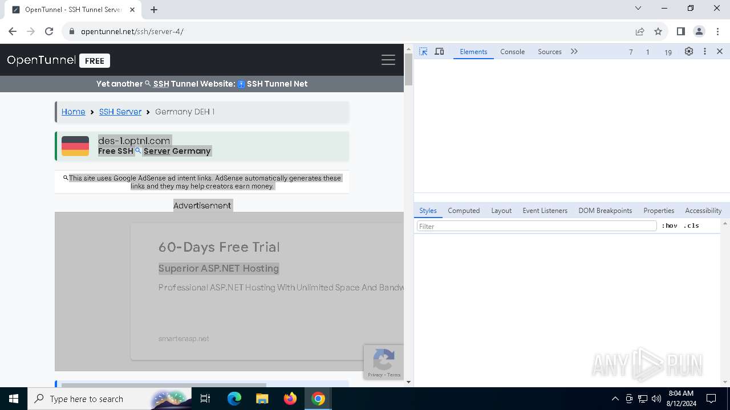Select the Styles pane tab
Image resolution: width=730 pixels, height=410 pixels.
pos(428,210)
